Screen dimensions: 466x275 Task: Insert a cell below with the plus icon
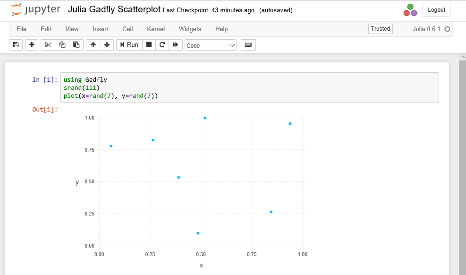32,45
